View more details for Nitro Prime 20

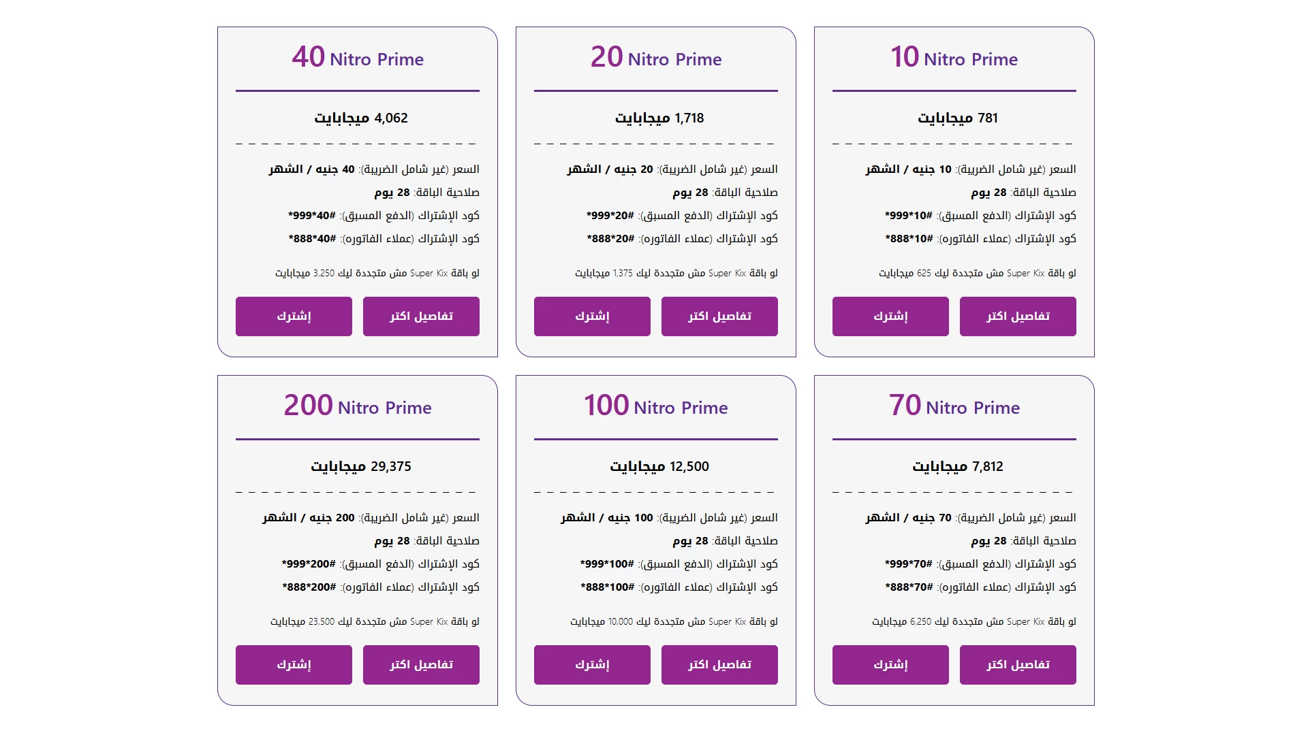pyautogui.click(x=719, y=316)
